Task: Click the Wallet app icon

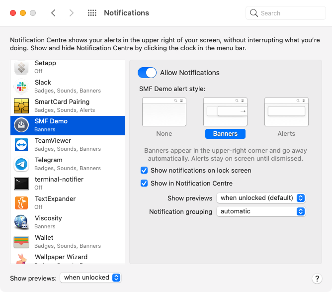Action: coord(21,242)
